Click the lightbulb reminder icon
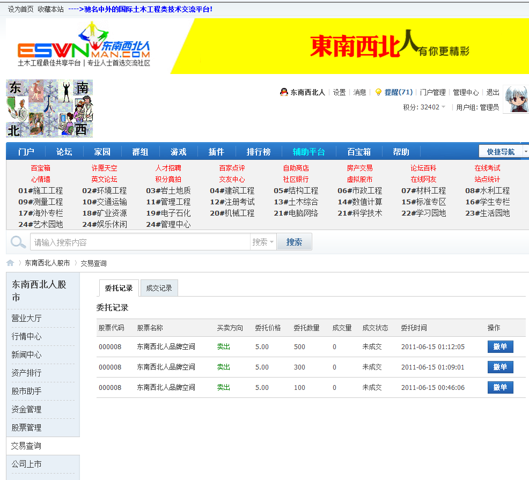 click(378, 92)
